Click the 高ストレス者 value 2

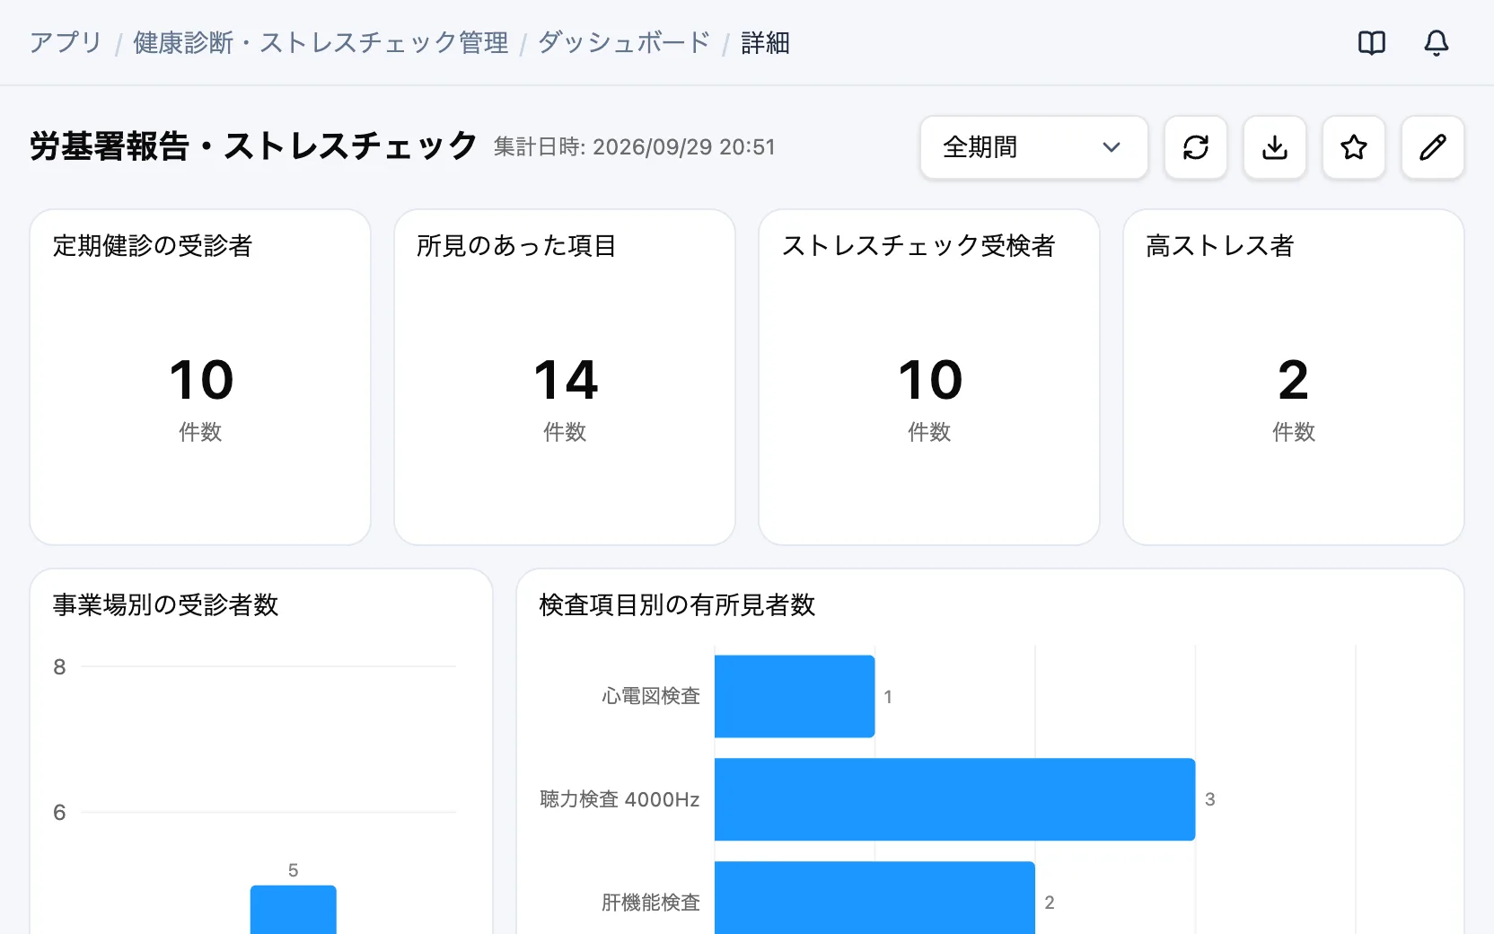(x=1294, y=380)
